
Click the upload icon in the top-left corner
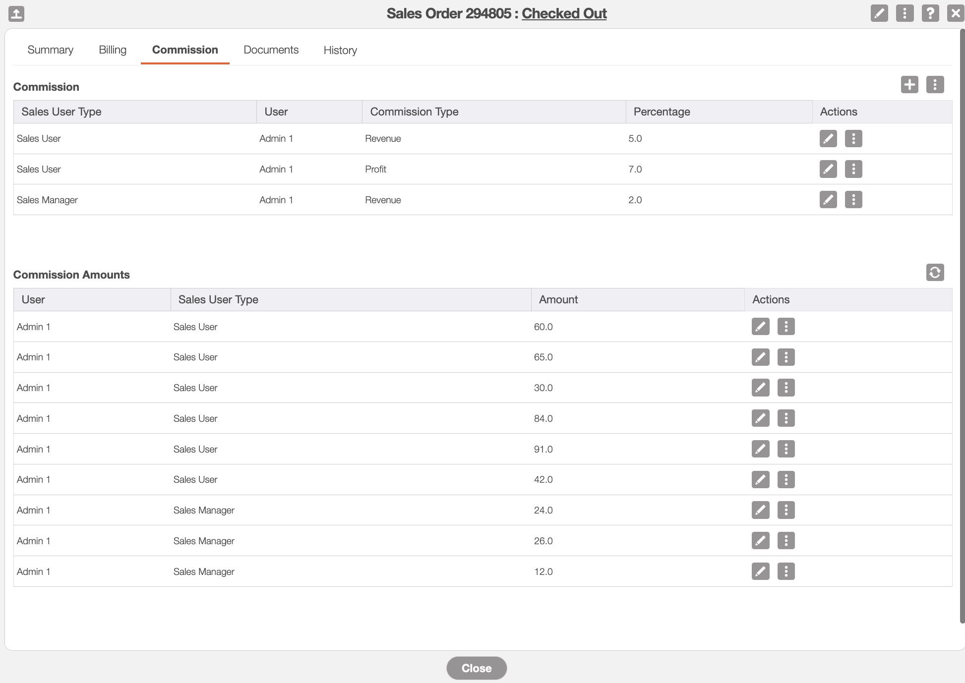click(16, 13)
